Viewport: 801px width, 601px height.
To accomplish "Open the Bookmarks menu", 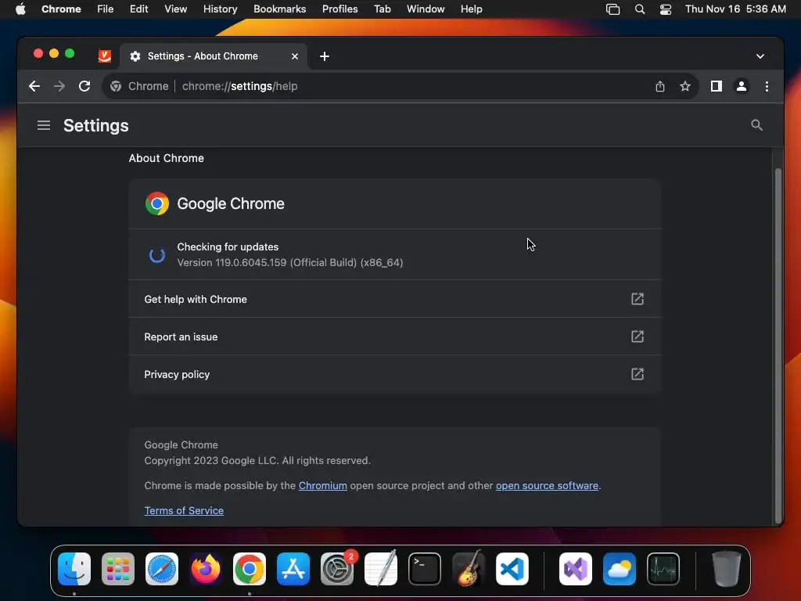I will (279, 9).
